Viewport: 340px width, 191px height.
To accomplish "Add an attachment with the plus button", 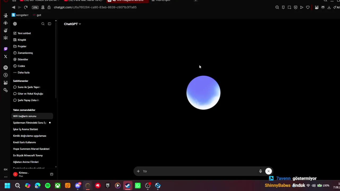I will tap(138, 171).
